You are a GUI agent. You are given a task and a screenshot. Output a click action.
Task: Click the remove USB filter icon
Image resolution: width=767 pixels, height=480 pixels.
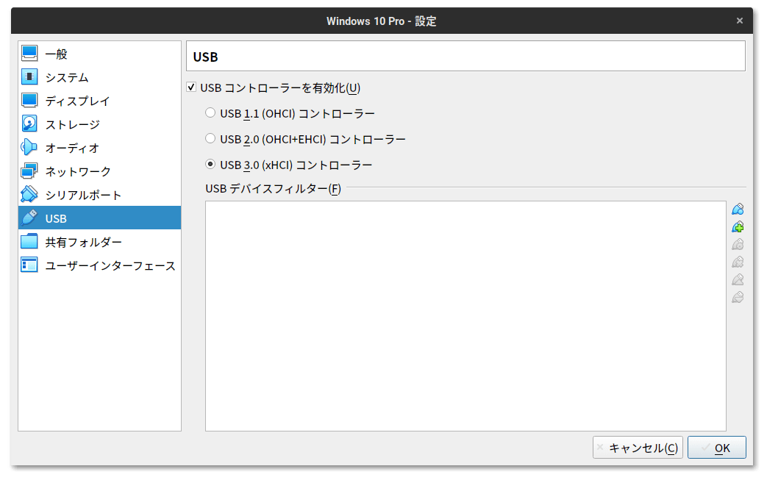(738, 262)
